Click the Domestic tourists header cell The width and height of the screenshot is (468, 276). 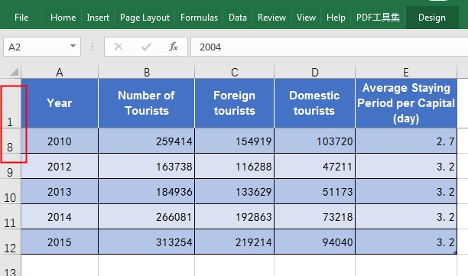click(314, 103)
